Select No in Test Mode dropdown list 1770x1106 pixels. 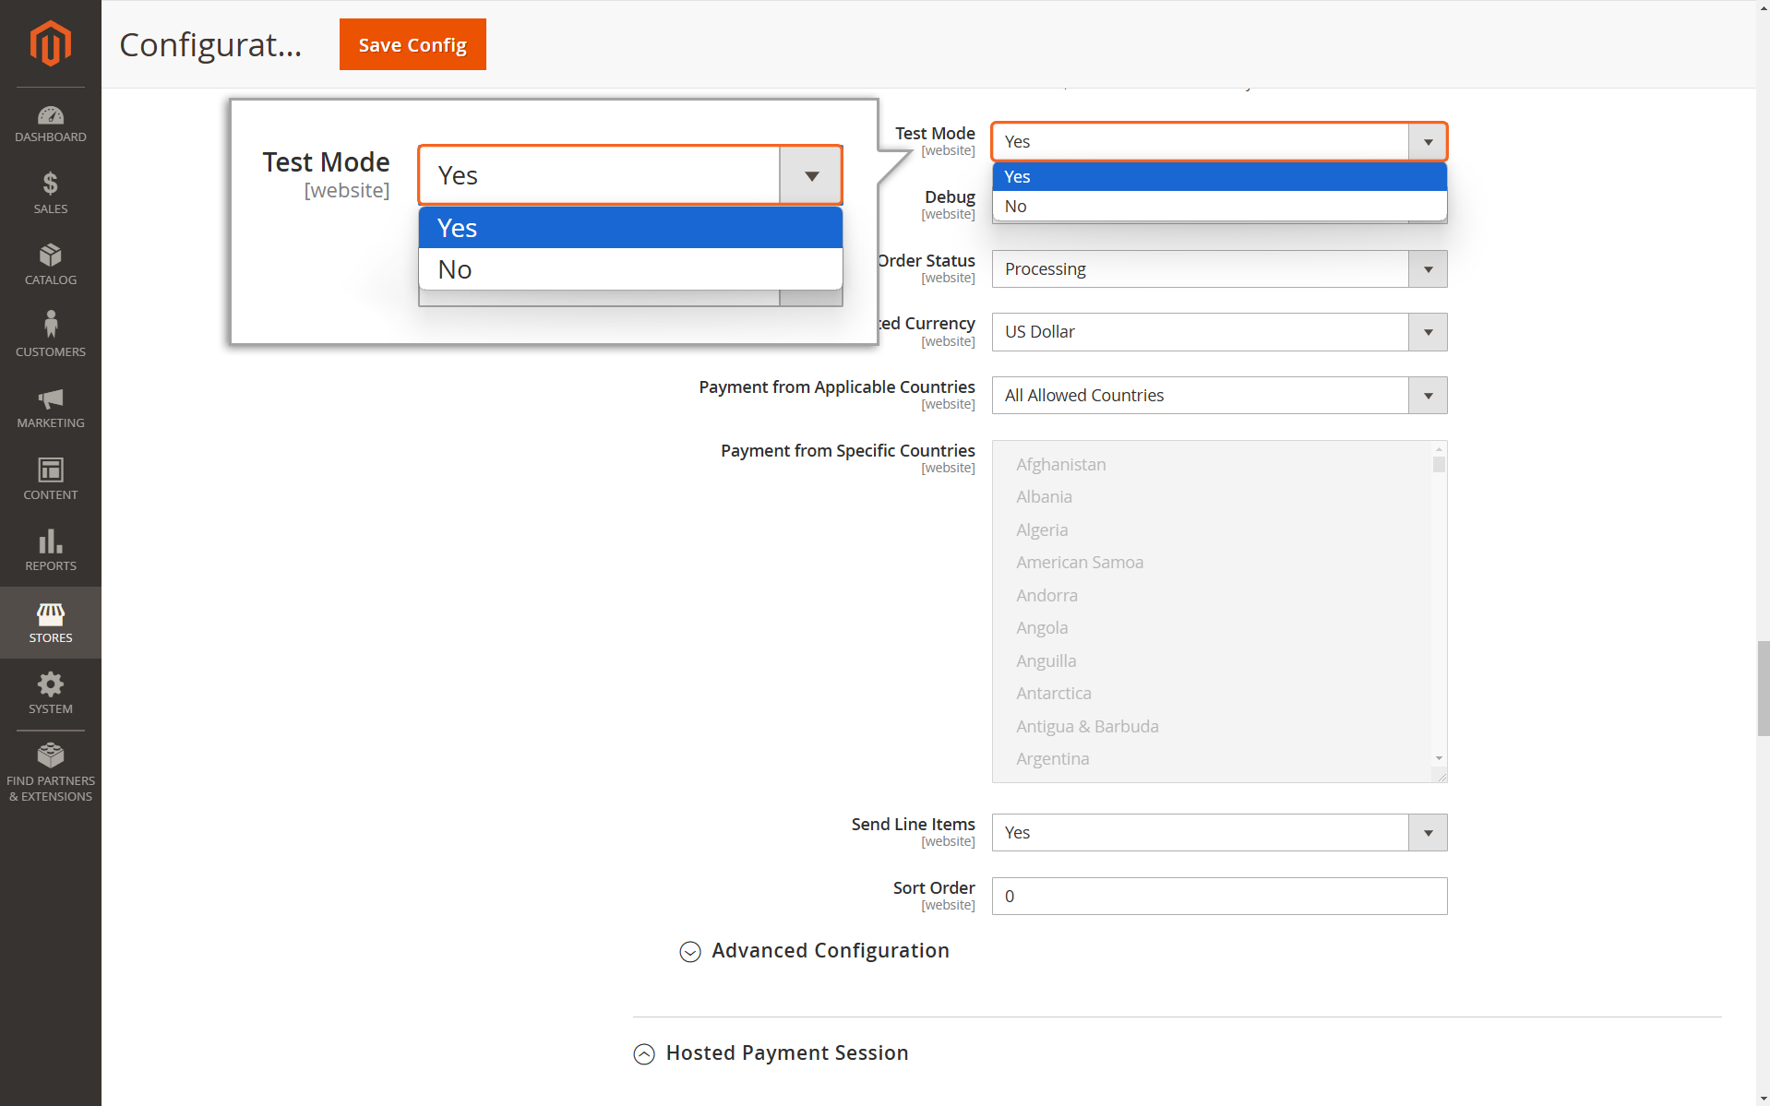[1219, 206]
